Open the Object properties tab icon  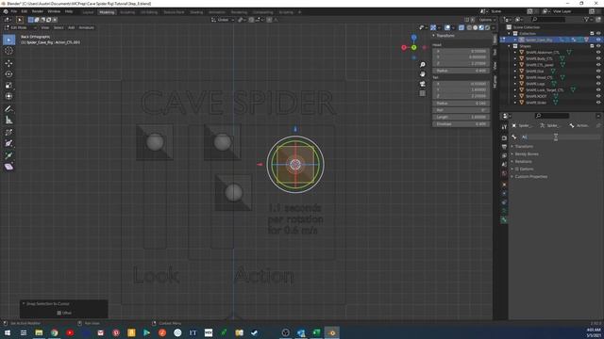coord(504,185)
